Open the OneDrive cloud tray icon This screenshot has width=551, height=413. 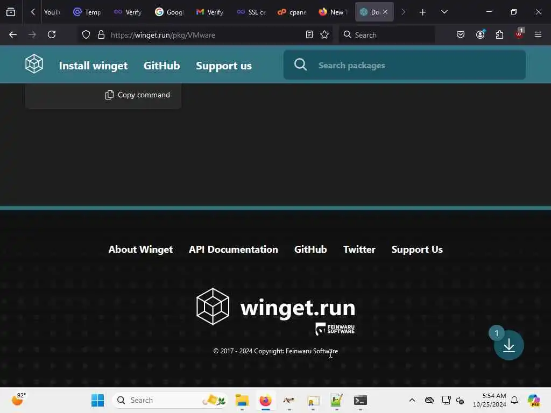(429, 400)
